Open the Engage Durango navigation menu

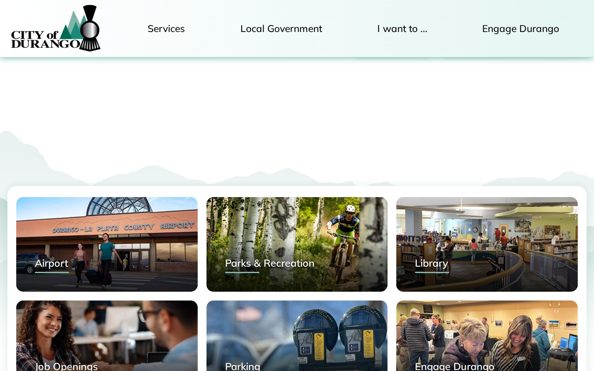[x=521, y=29]
